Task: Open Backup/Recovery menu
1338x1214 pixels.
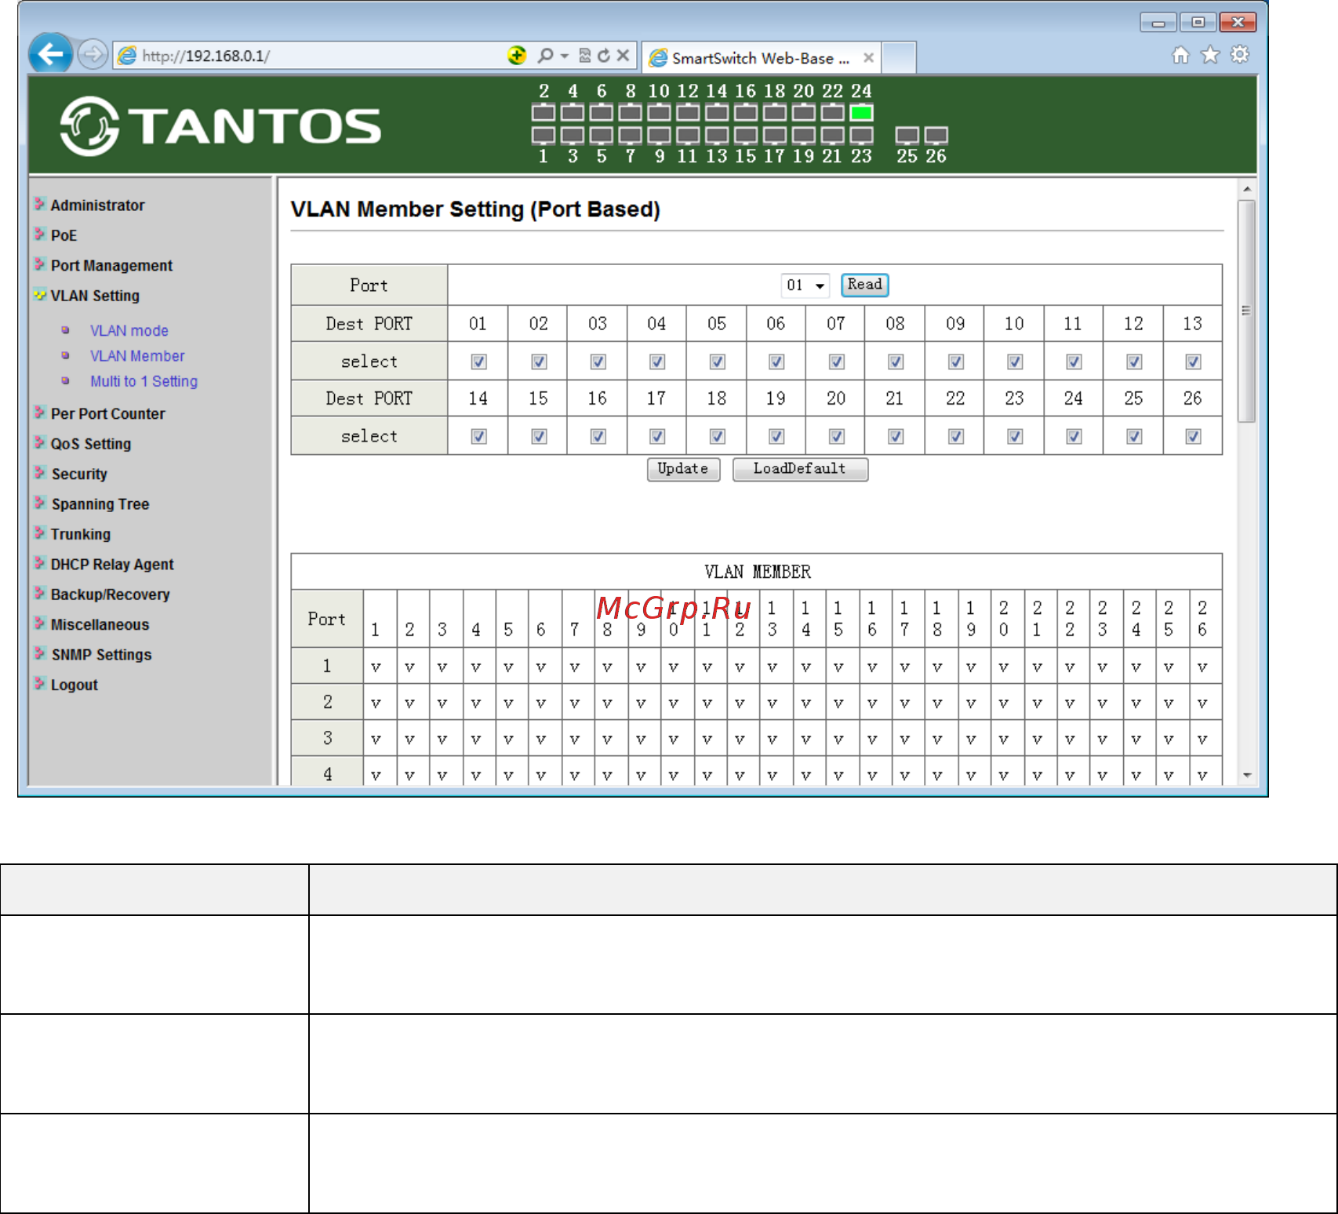Action: (x=110, y=594)
